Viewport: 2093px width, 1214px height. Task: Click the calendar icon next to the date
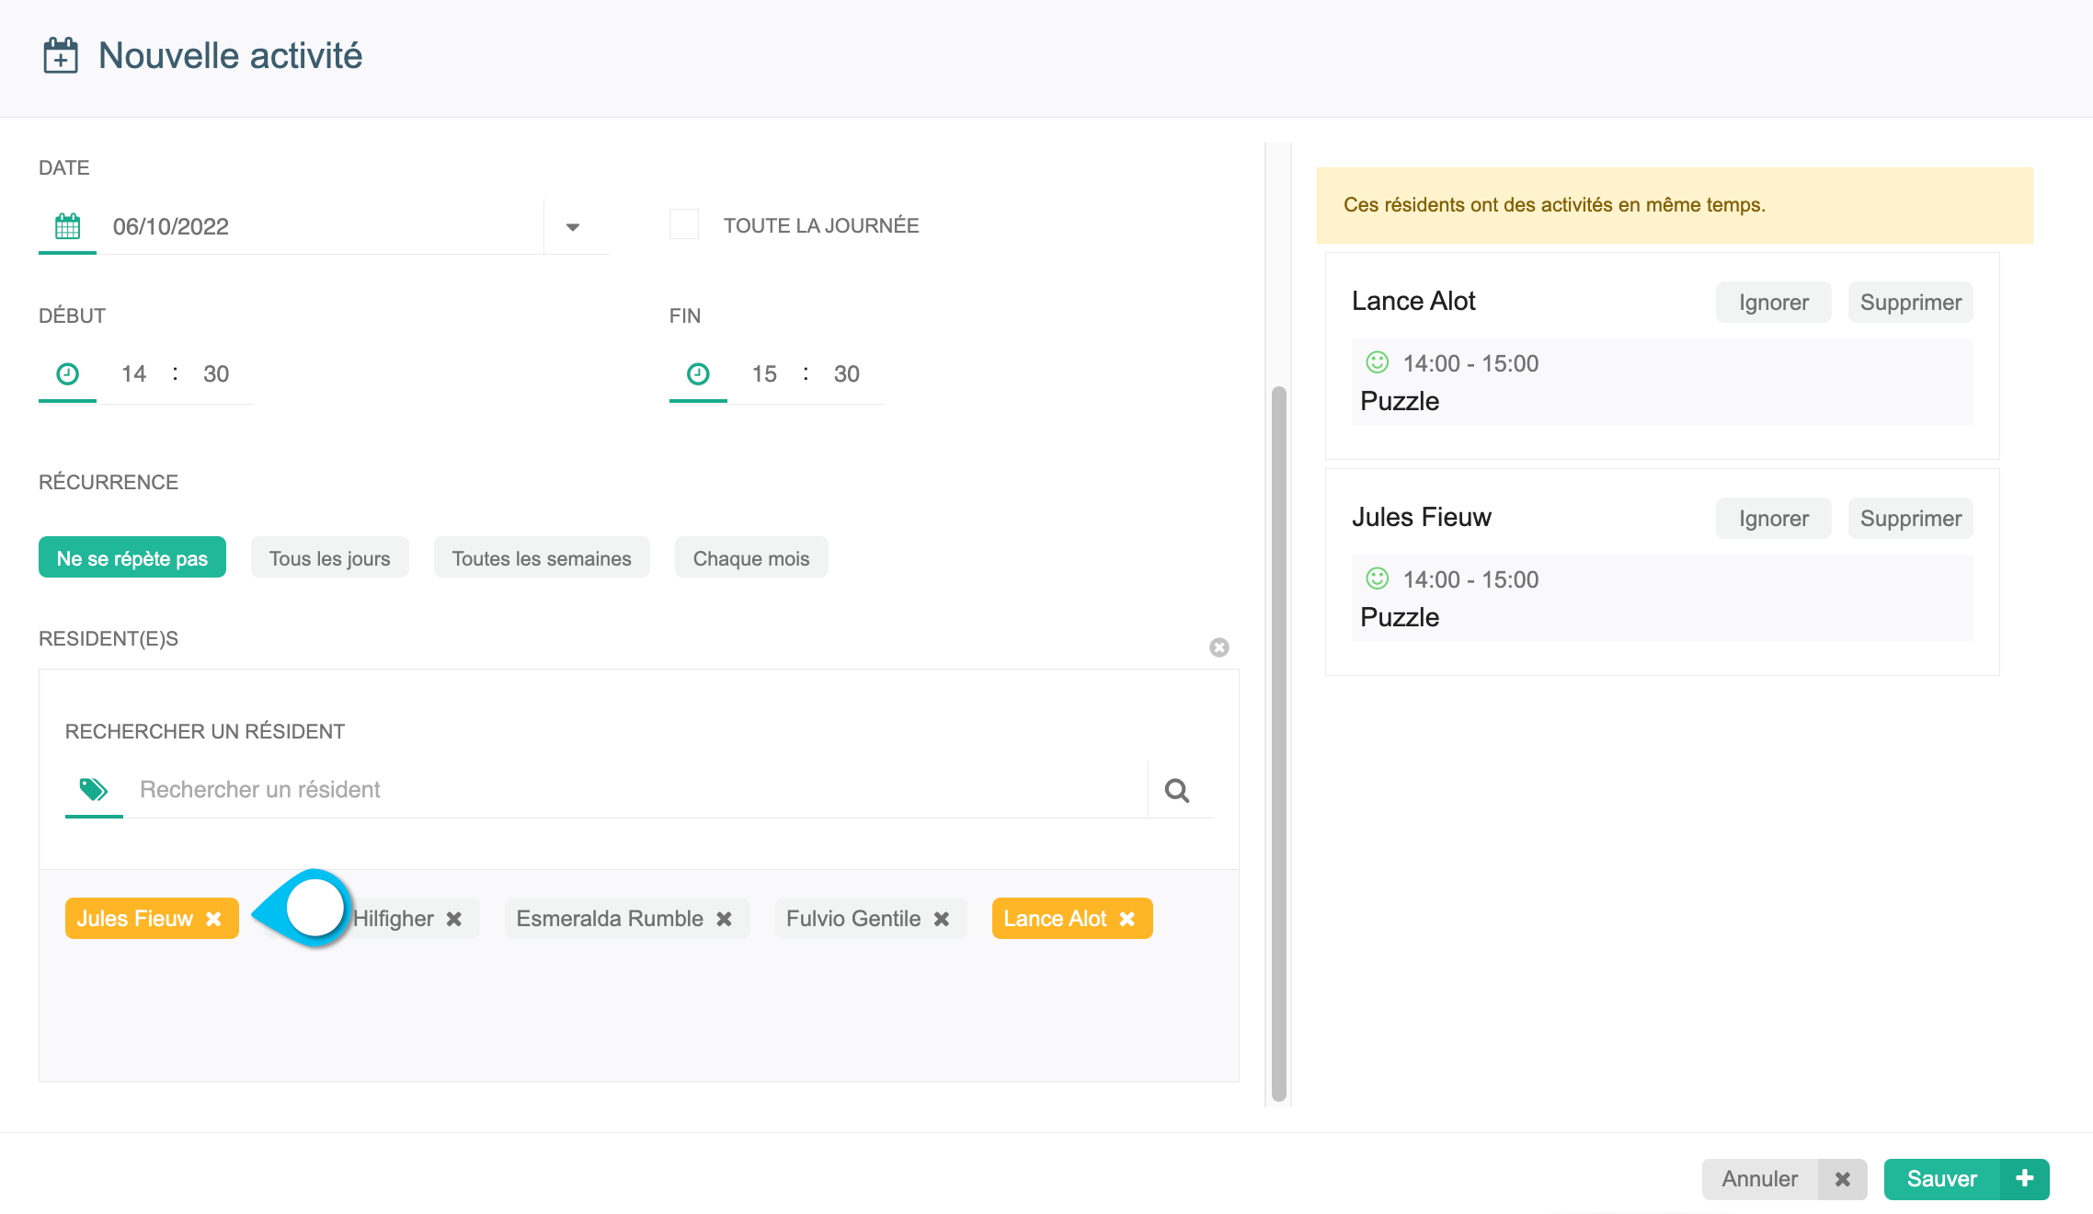tap(67, 226)
